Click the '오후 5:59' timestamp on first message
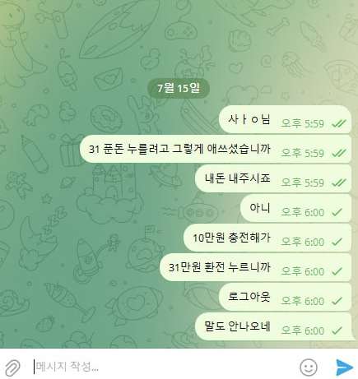 pos(303,123)
